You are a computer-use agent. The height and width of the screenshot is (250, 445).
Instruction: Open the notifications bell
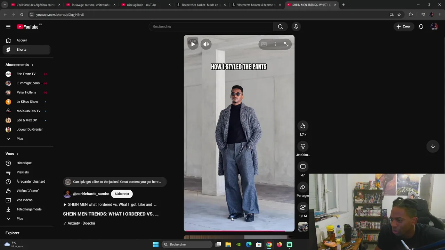[x=421, y=26]
